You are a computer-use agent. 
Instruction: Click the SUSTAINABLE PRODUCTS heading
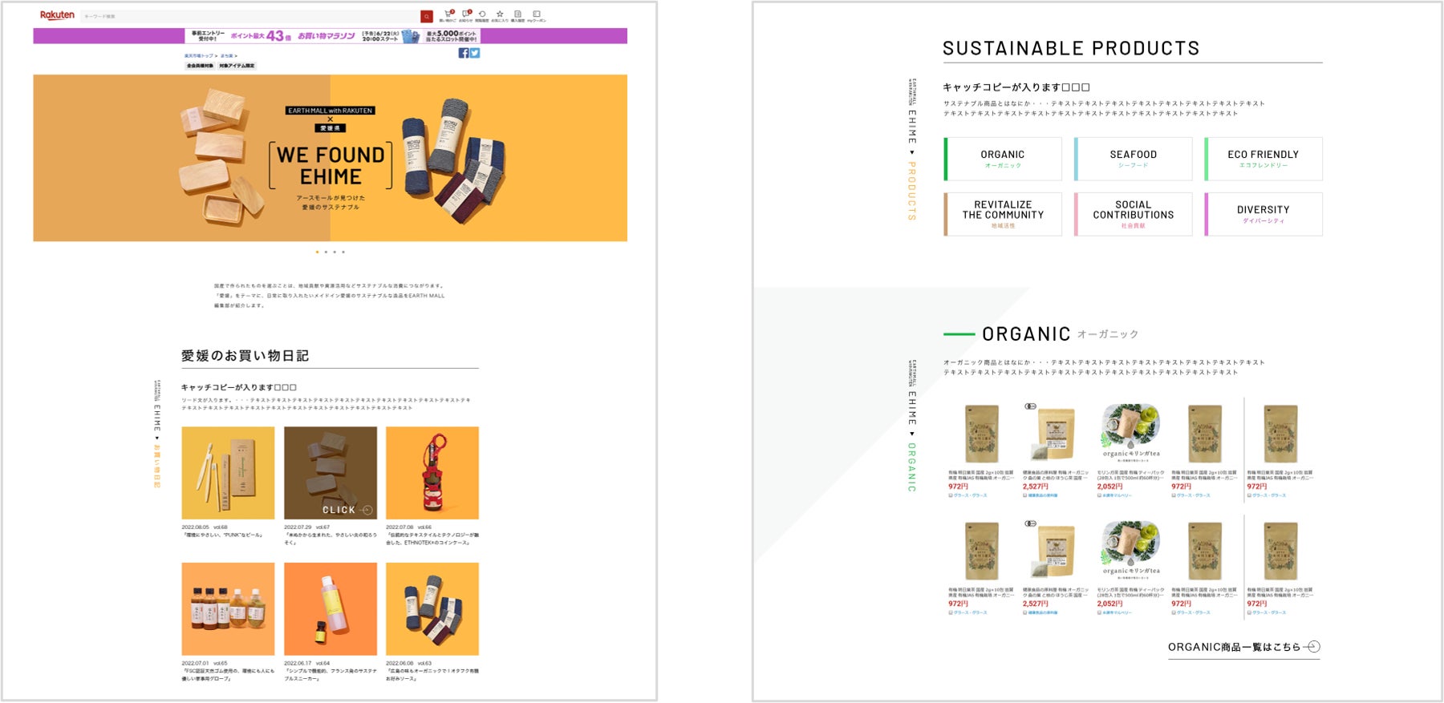pos(1071,48)
